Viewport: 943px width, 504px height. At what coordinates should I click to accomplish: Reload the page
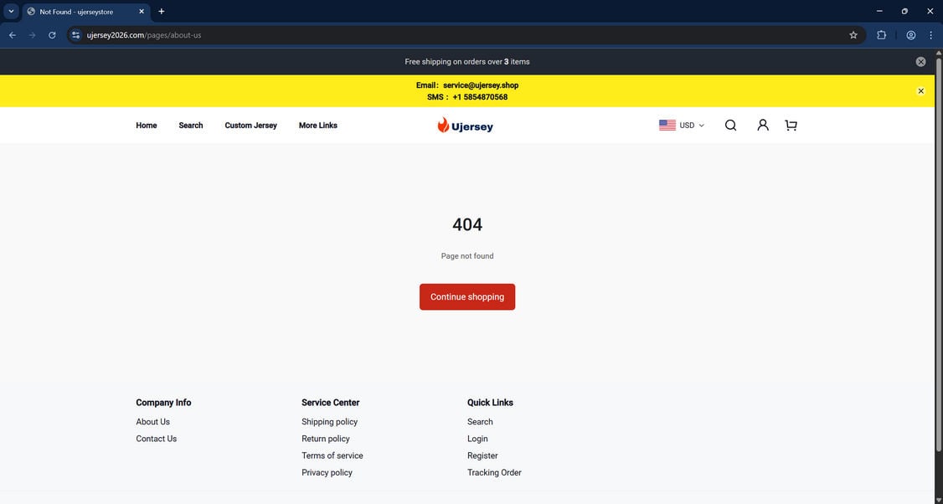click(51, 35)
